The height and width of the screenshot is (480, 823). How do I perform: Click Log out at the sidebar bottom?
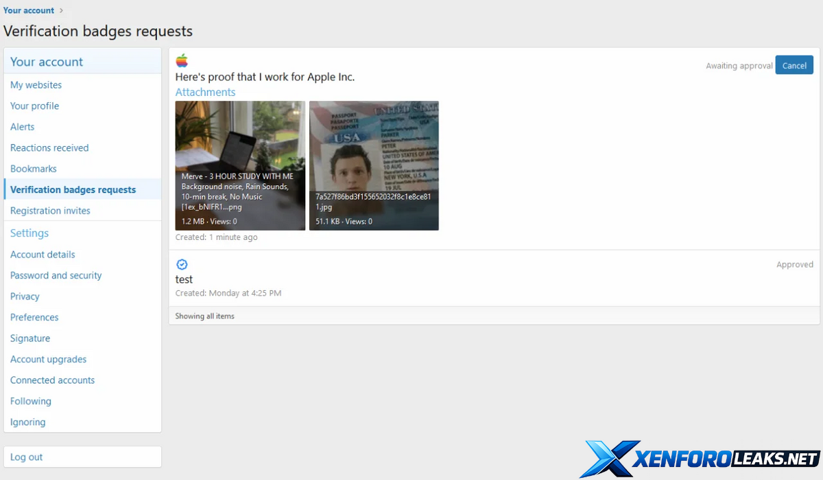coord(26,457)
